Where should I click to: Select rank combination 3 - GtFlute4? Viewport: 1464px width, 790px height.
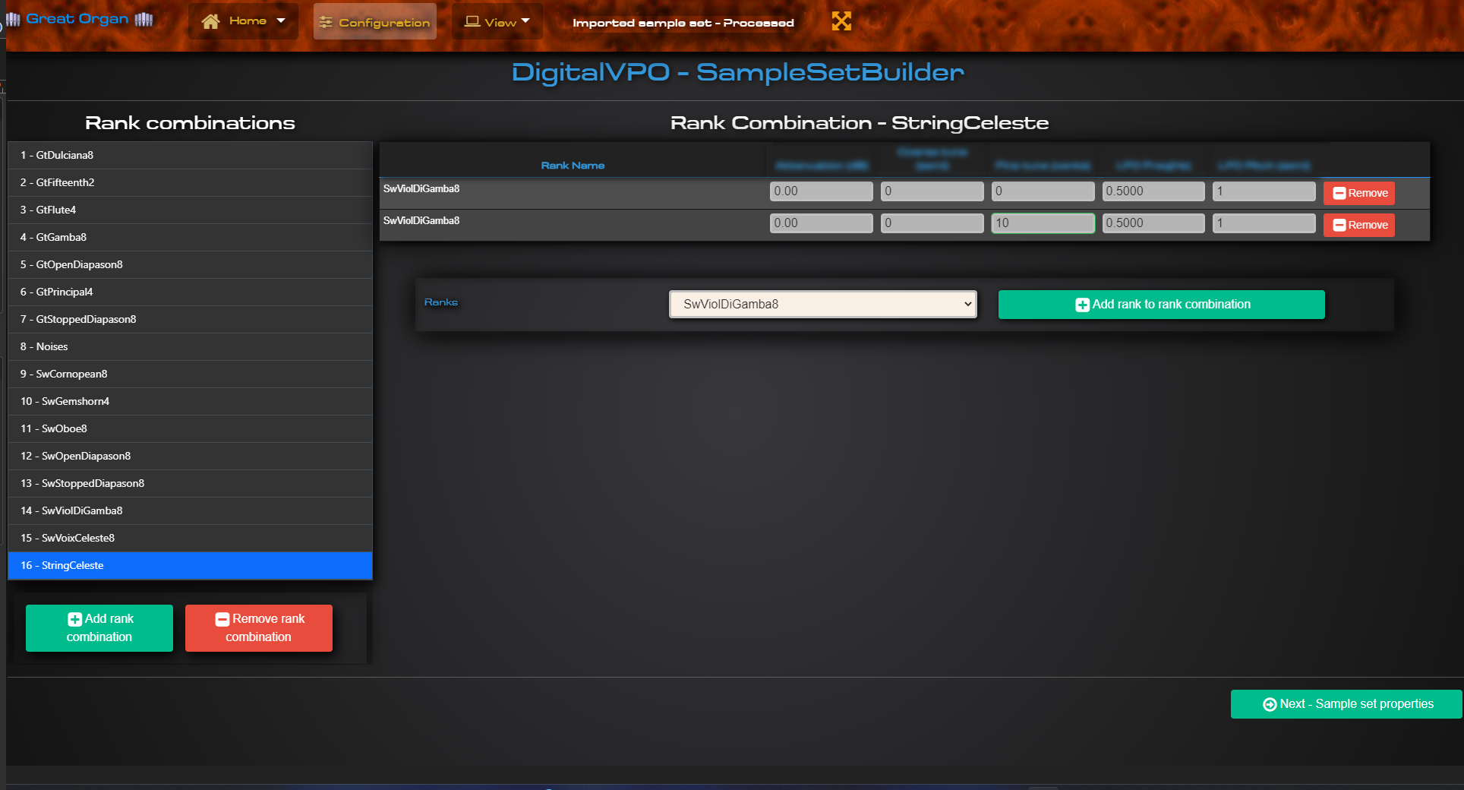pos(190,210)
